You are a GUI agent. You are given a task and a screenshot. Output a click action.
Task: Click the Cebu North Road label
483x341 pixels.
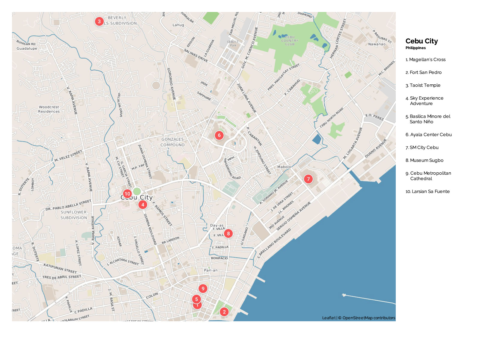(x=331, y=118)
